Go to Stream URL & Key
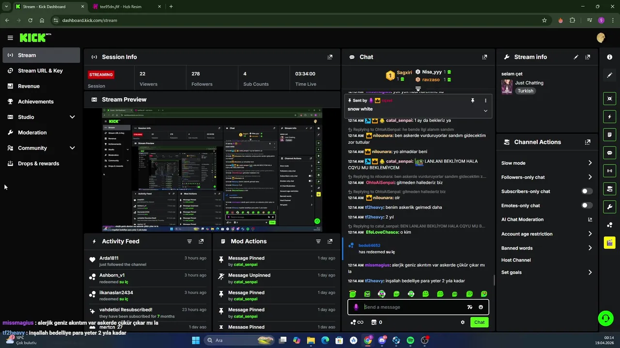The height and width of the screenshot is (348, 620). click(41, 71)
